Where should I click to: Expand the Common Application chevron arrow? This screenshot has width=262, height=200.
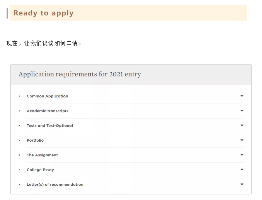coord(242,96)
